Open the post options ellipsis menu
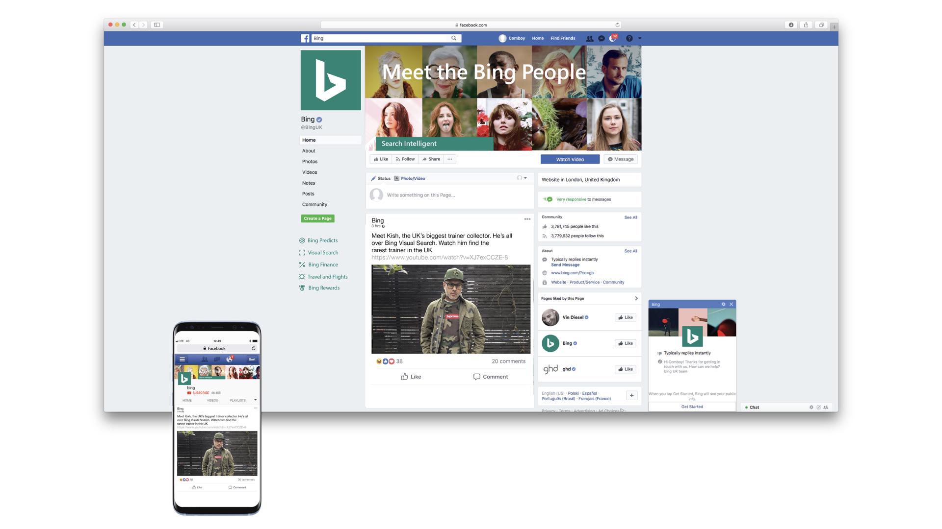The height and width of the screenshot is (529, 942). pos(527,219)
